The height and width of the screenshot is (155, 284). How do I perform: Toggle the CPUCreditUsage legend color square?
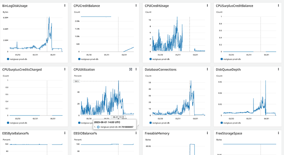(151, 59)
